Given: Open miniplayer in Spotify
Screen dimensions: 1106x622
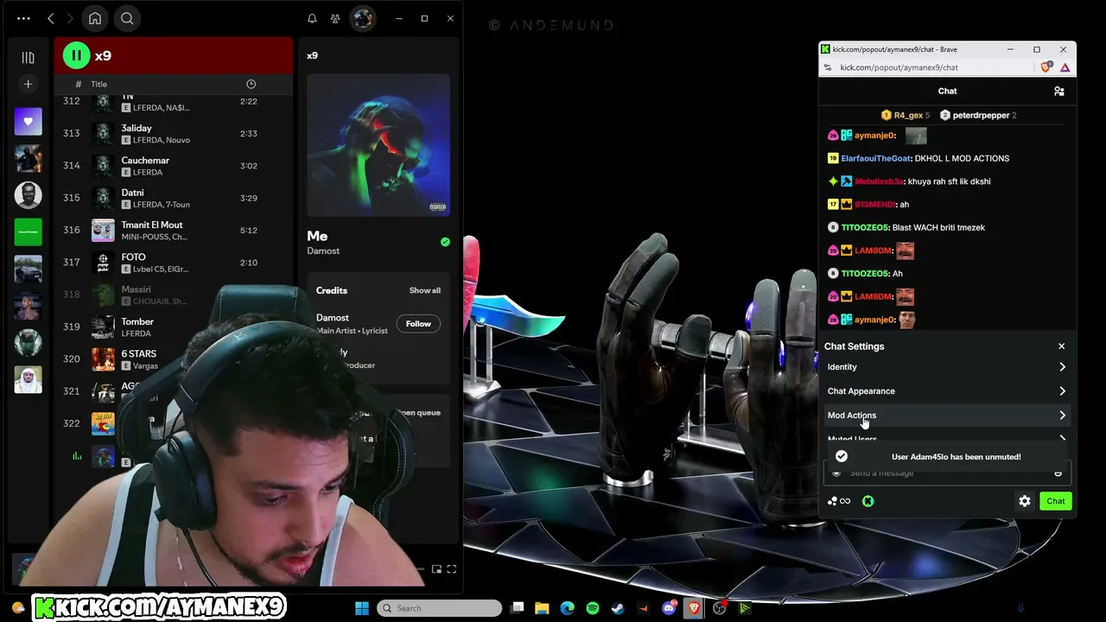Looking at the screenshot, I should click(436, 569).
